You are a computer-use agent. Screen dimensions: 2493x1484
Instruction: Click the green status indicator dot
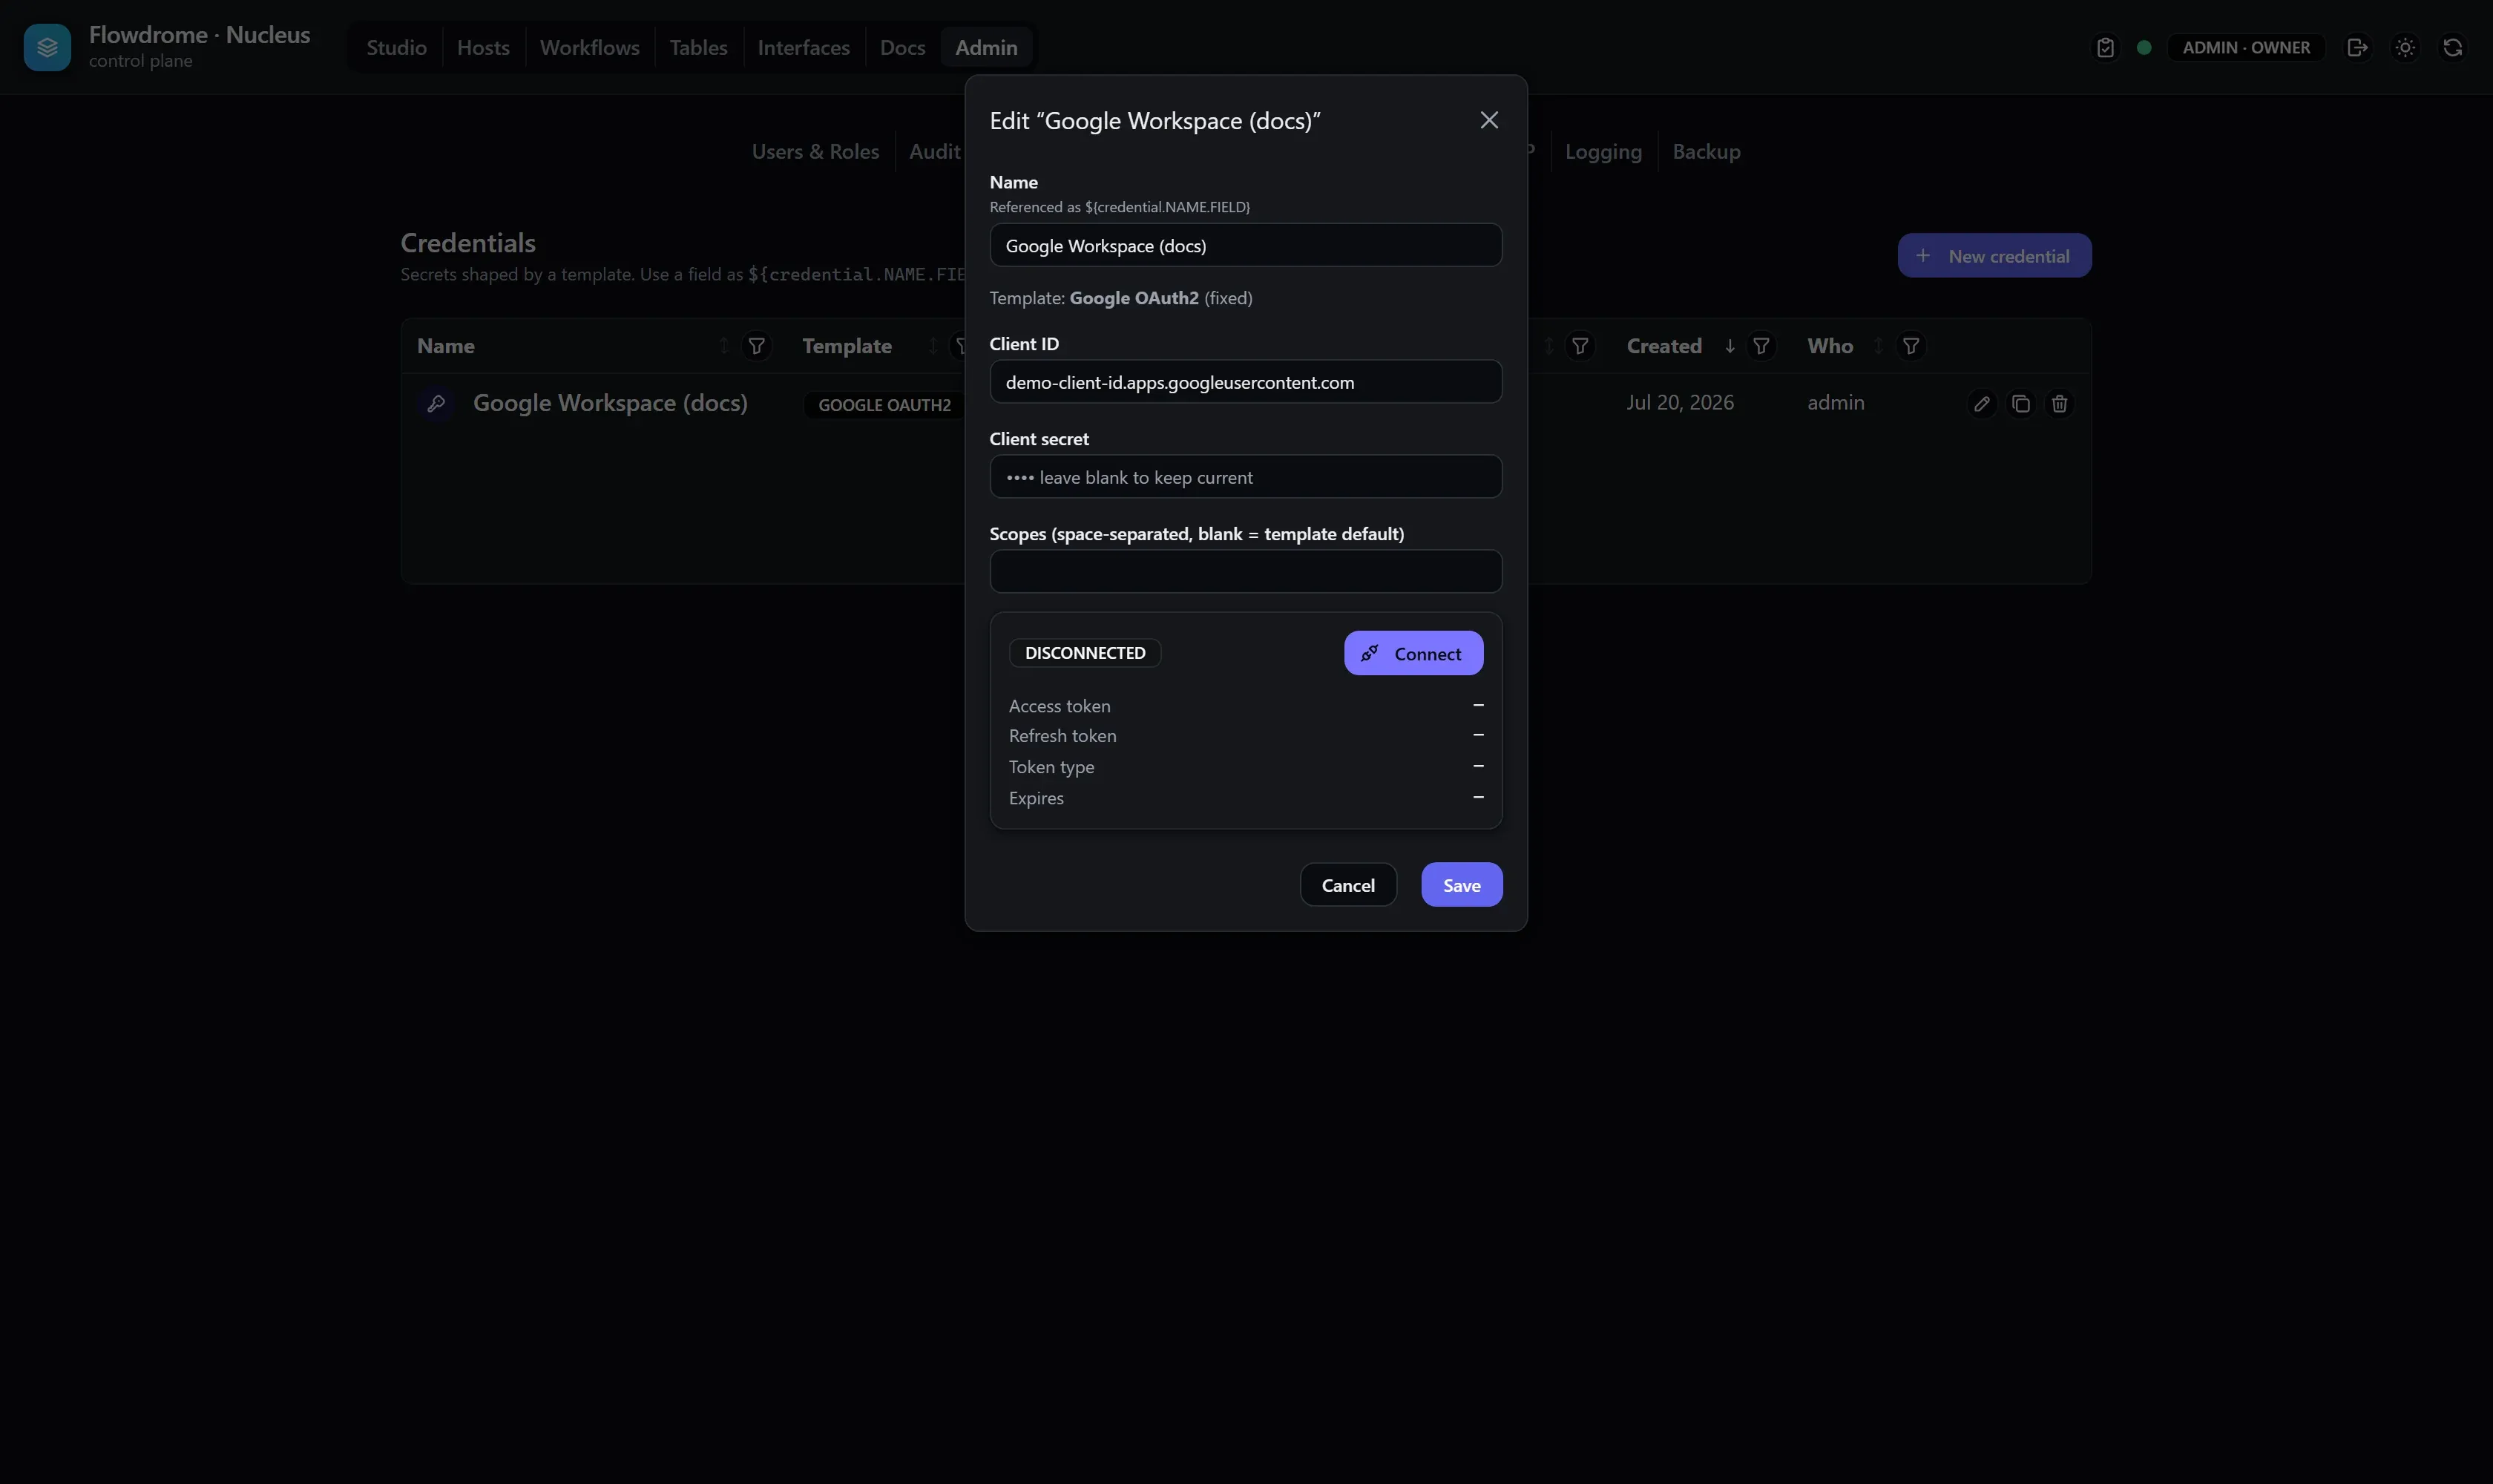click(x=2144, y=47)
